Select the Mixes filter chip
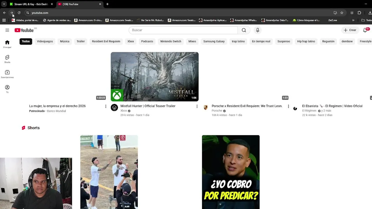This screenshot has width=372, height=209. (x=192, y=41)
